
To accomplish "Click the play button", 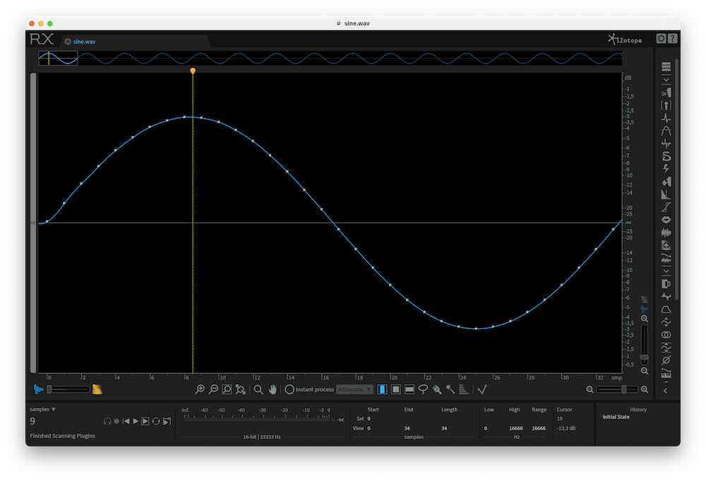I will [136, 421].
